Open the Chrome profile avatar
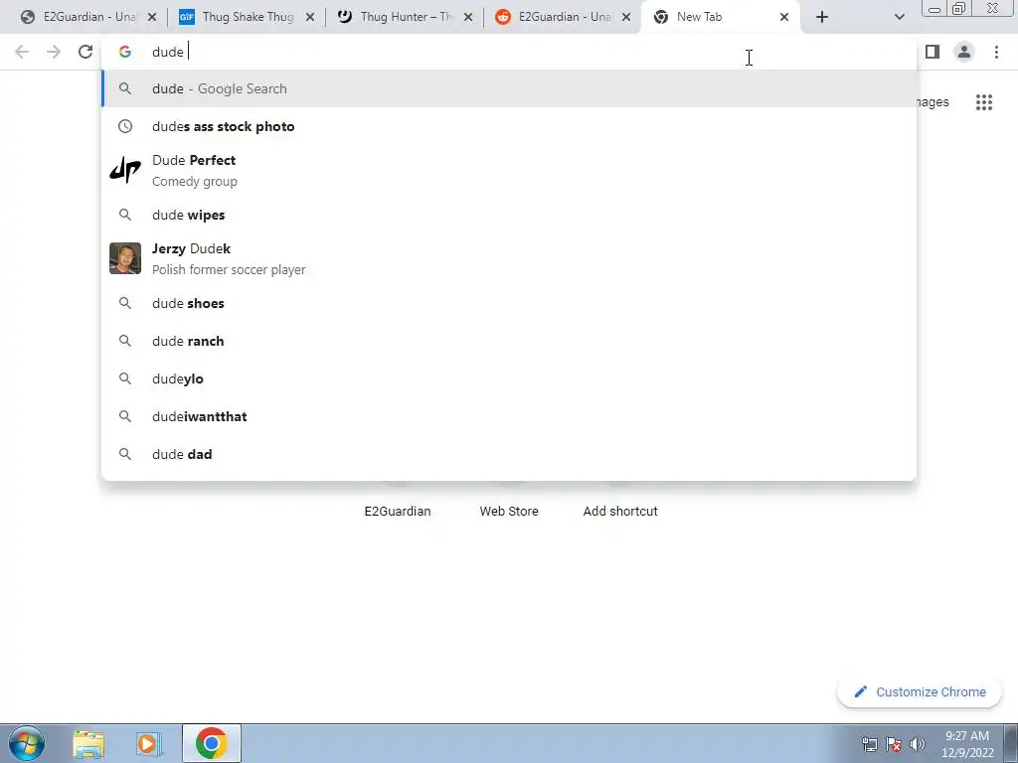 (x=964, y=52)
